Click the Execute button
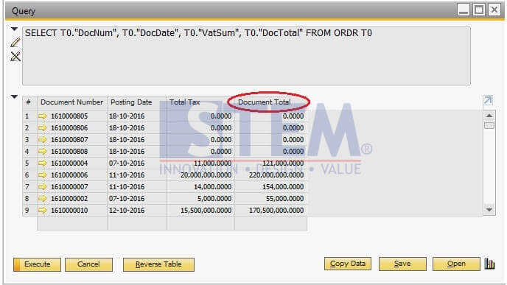 click(37, 264)
